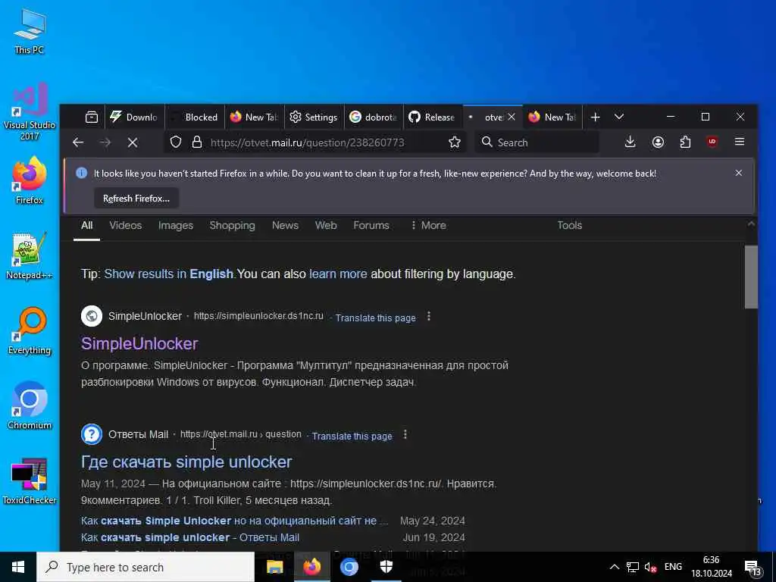Open the network tray icon
The image size is (776, 582).
coord(633,567)
